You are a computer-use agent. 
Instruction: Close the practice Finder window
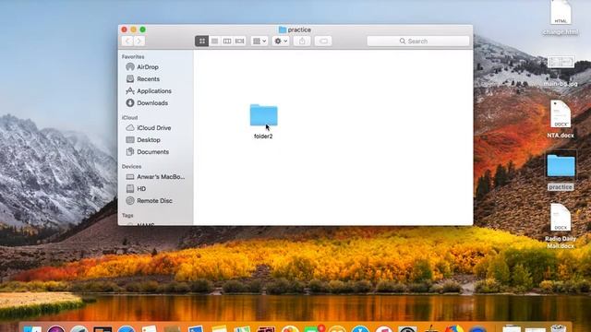click(125, 30)
